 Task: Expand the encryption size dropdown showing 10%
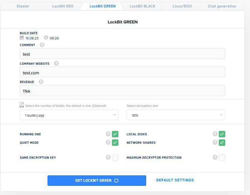[176, 115]
